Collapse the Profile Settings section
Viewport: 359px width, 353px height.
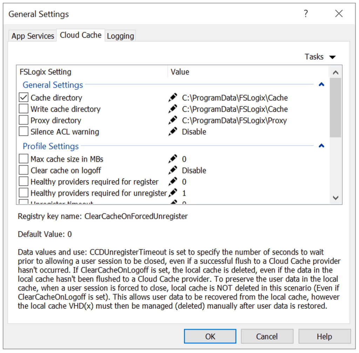click(x=321, y=146)
